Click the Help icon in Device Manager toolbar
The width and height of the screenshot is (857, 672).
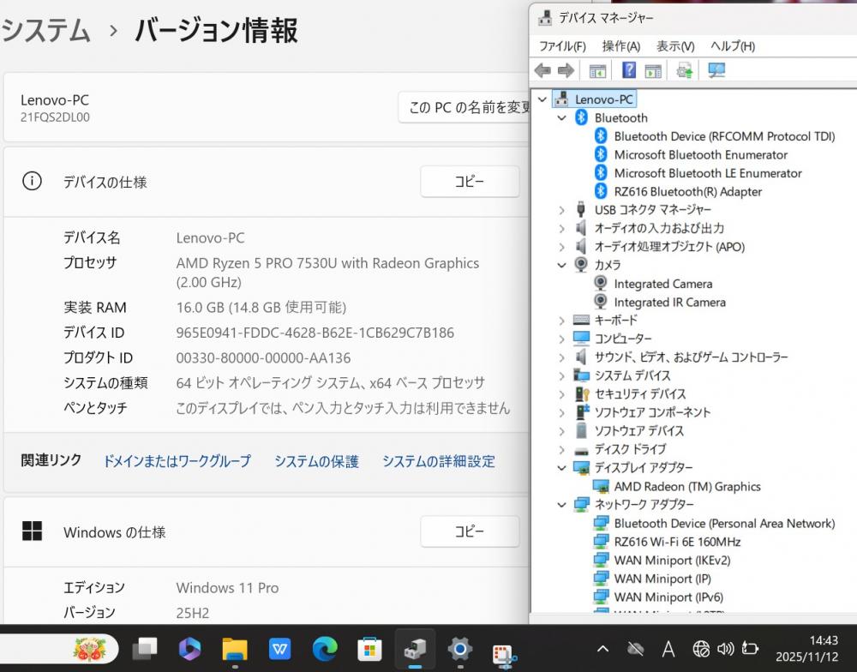click(629, 71)
